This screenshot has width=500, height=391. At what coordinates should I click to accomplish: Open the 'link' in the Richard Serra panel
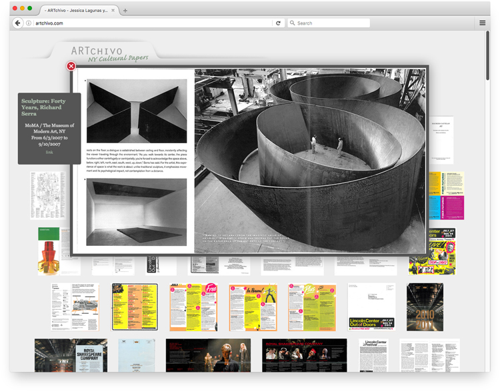tap(49, 153)
